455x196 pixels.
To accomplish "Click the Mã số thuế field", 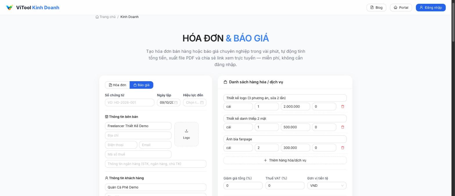I will tap(138, 154).
